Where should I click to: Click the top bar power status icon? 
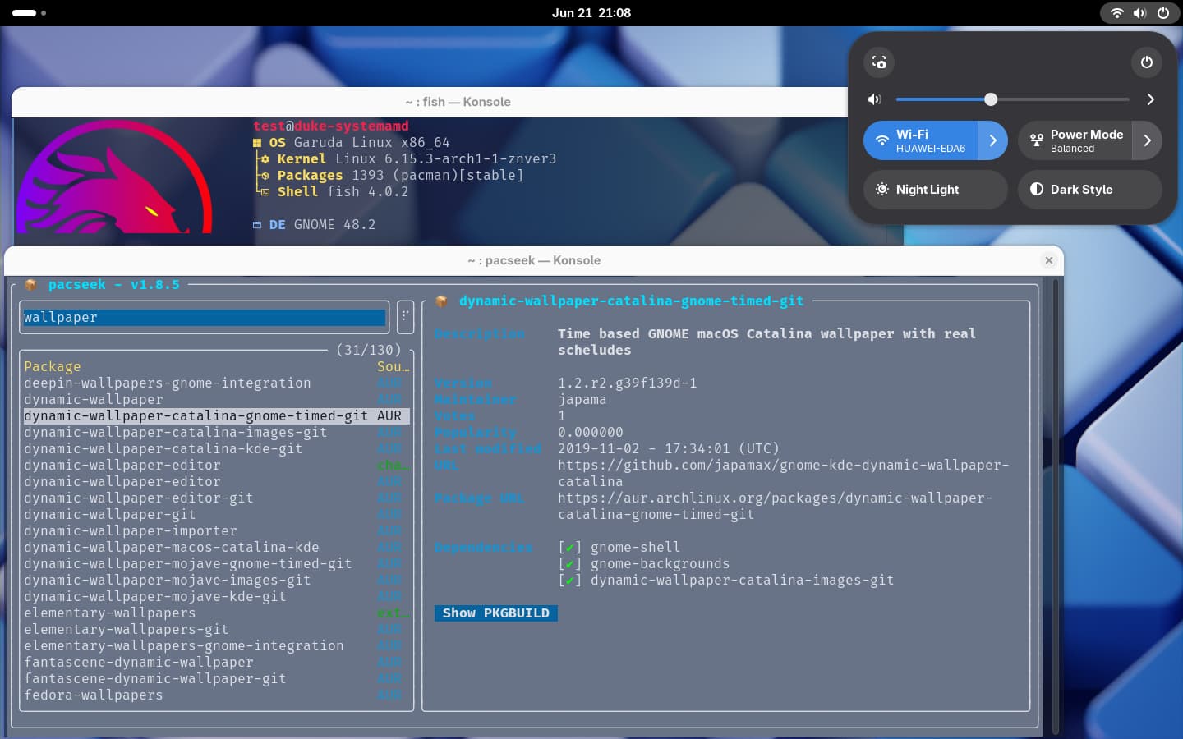[x=1163, y=13]
